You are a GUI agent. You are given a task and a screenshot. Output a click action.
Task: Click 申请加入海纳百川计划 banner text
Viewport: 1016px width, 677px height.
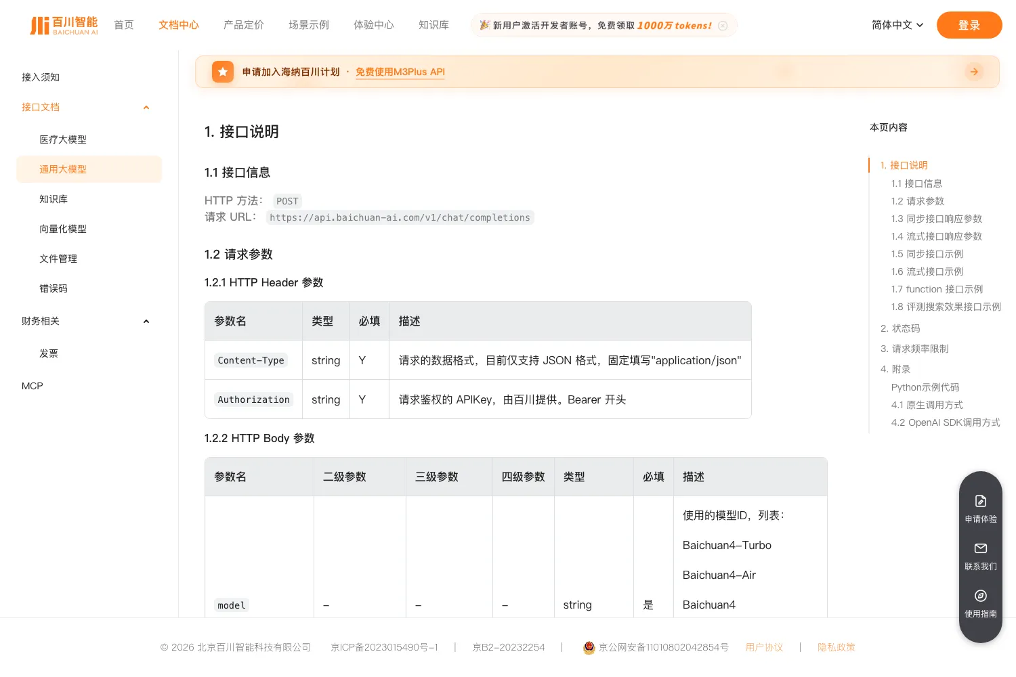[x=291, y=72]
